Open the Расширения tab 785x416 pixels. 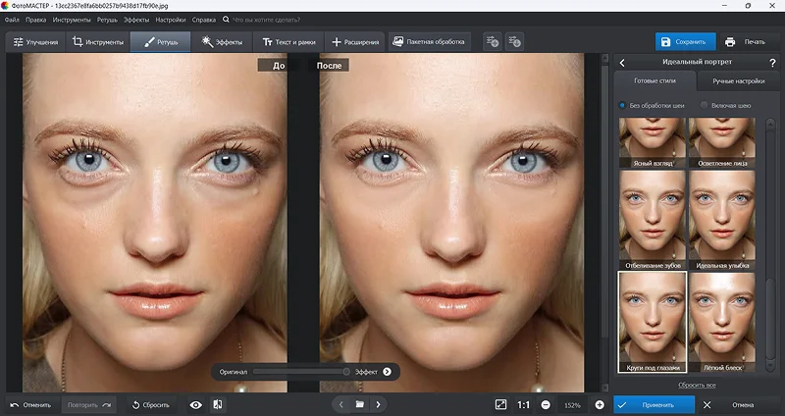click(355, 42)
